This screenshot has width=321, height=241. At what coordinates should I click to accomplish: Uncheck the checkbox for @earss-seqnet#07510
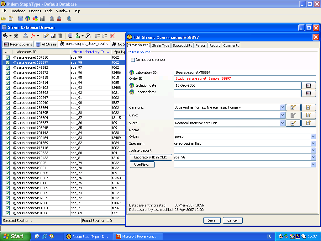pos(8,57)
